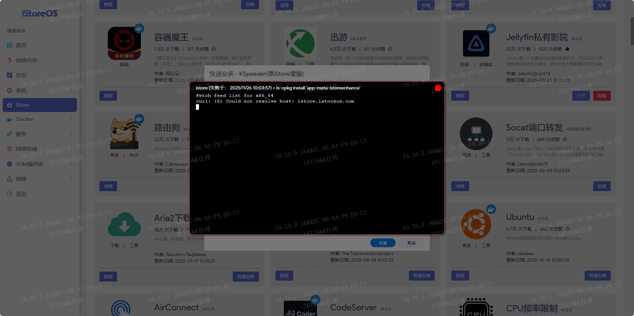Expand the 服务 sidebar submenu arrow
The height and width of the screenshot is (316, 634).
pos(71,134)
